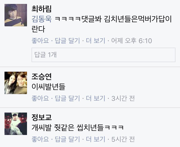Click 답글 달기 under 정보교's comment
The height and width of the screenshot is (147, 180).
67,139
